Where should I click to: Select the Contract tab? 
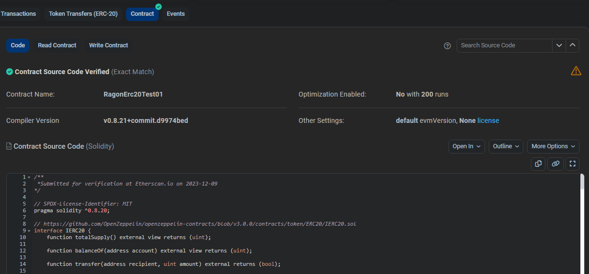click(x=142, y=14)
